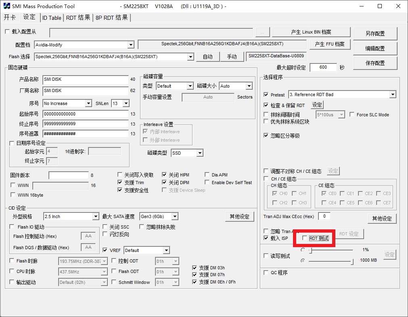Enable the RDT 测试 checkbox
The width and height of the screenshot is (408, 317).
pos(305,238)
